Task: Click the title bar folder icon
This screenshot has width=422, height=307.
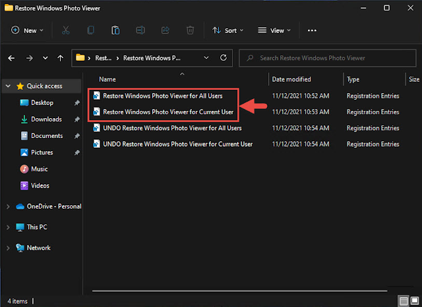Action: pyautogui.click(x=9, y=7)
